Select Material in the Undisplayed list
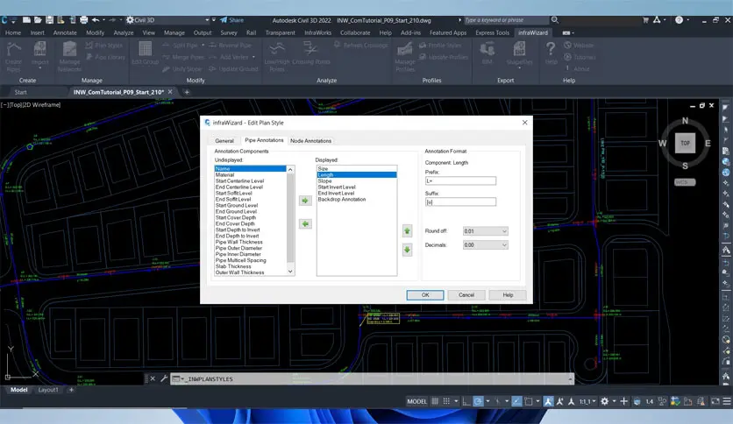This screenshot has height=424, width=733. click(x=250, y=174)
